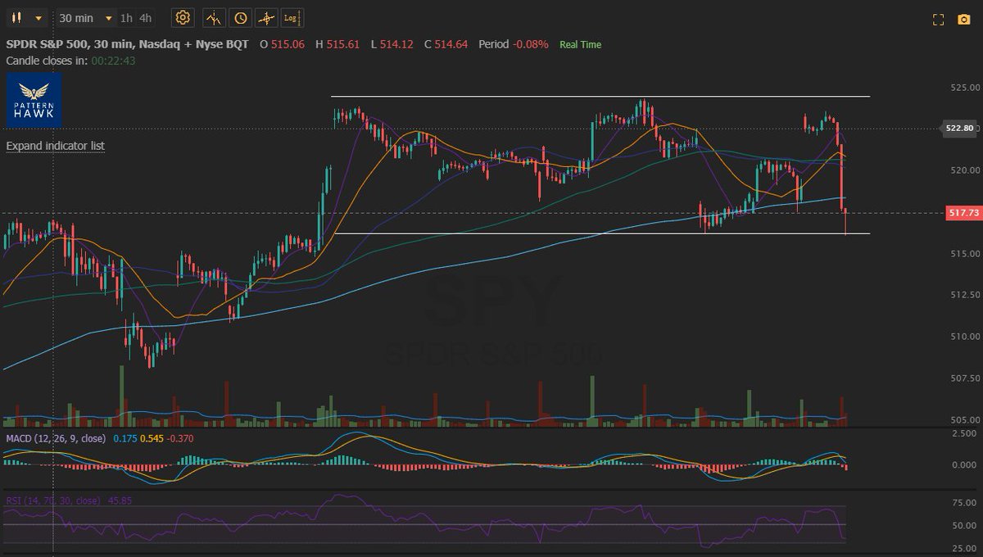Open chart settings gear icon

(x=183, y=18)
